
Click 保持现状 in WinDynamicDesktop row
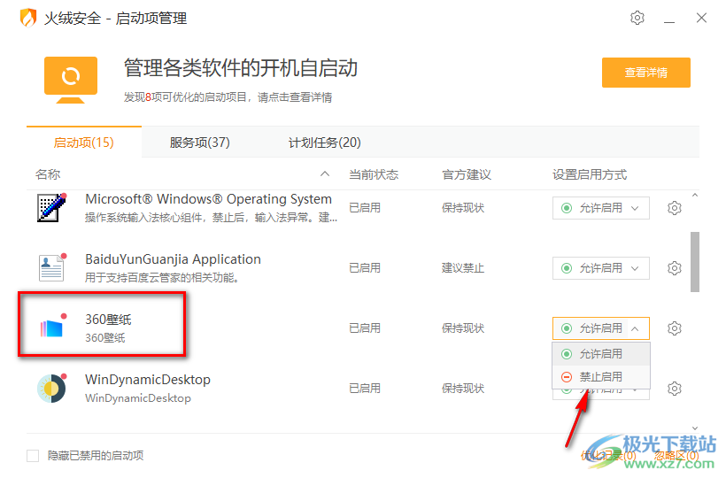point(462,389)
